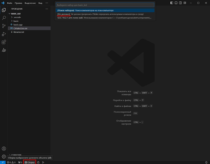The width and height of the screenshot is (210, 164).
Task: Toggle the secondary side bar visibility
Action: 180,3
